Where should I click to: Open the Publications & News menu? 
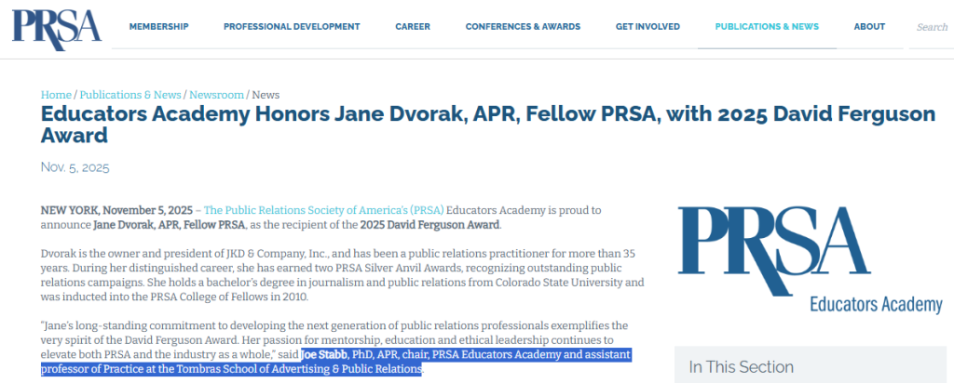click(767, 27)
